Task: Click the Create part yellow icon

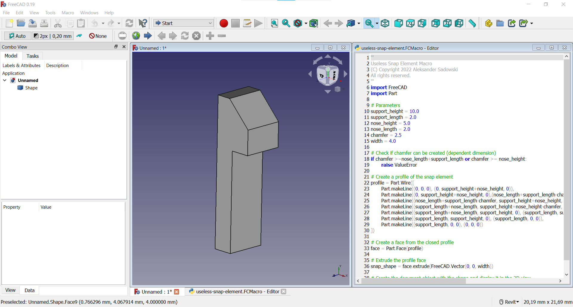Action: tap(488, 23)
